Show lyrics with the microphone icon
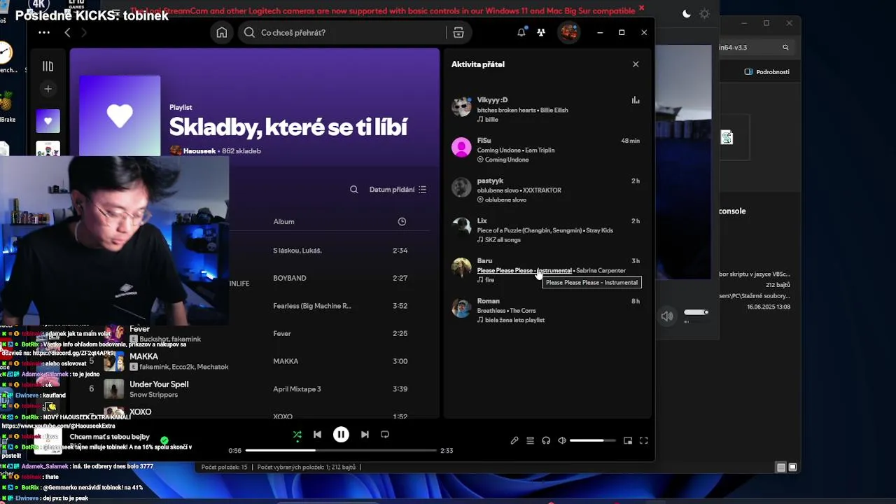896x504 pixels. 514,441
